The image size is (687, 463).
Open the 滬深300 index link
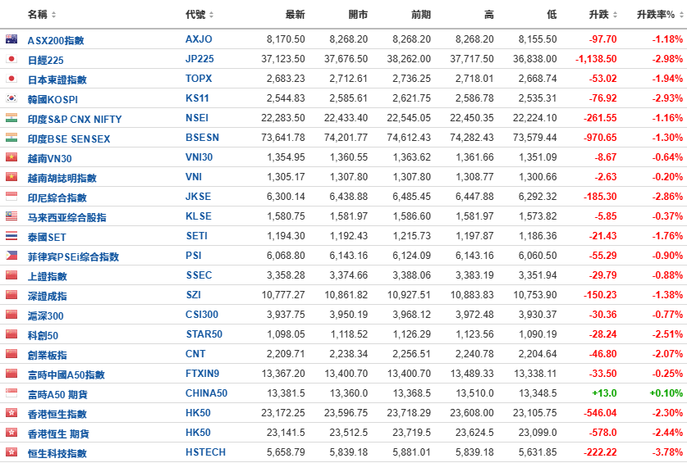[x=46, y=316]
